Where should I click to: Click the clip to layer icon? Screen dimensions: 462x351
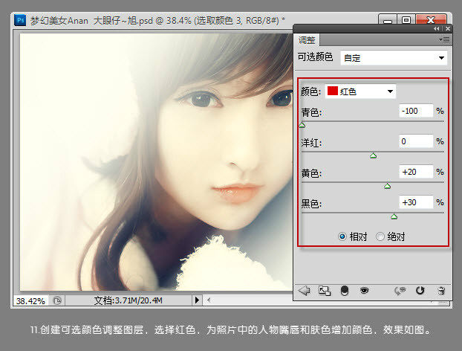[x=344, y=290]
